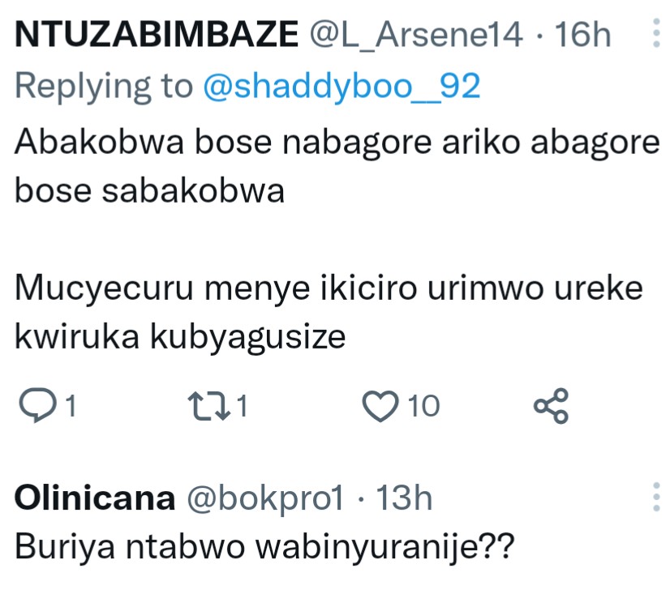Open Olinicana's profile by display name
The width and height of the screenshot is (670, 594).
(x=95, y=499)
